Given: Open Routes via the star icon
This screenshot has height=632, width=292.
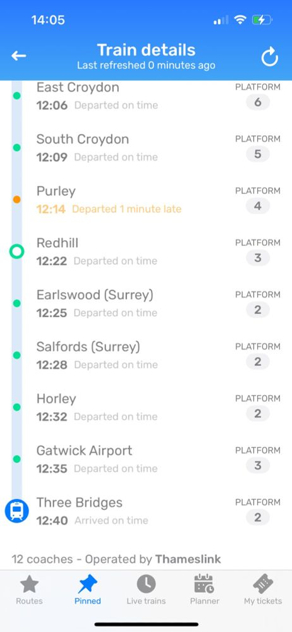Looking at the screenshot, I should (29, 584).
